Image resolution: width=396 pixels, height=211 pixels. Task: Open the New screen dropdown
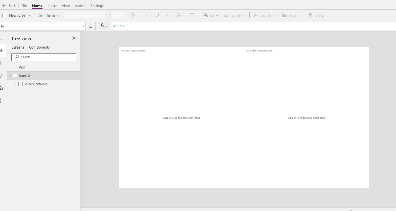tap(17, 15)
